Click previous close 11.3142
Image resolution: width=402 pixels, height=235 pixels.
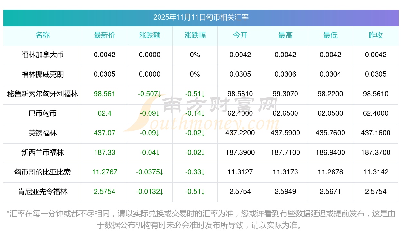tap(376, 172)
